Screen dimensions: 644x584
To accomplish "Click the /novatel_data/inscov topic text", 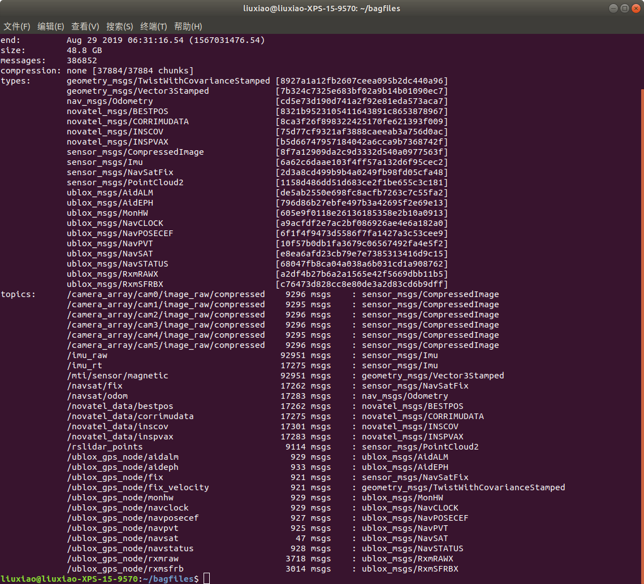I will pos(118,426).
